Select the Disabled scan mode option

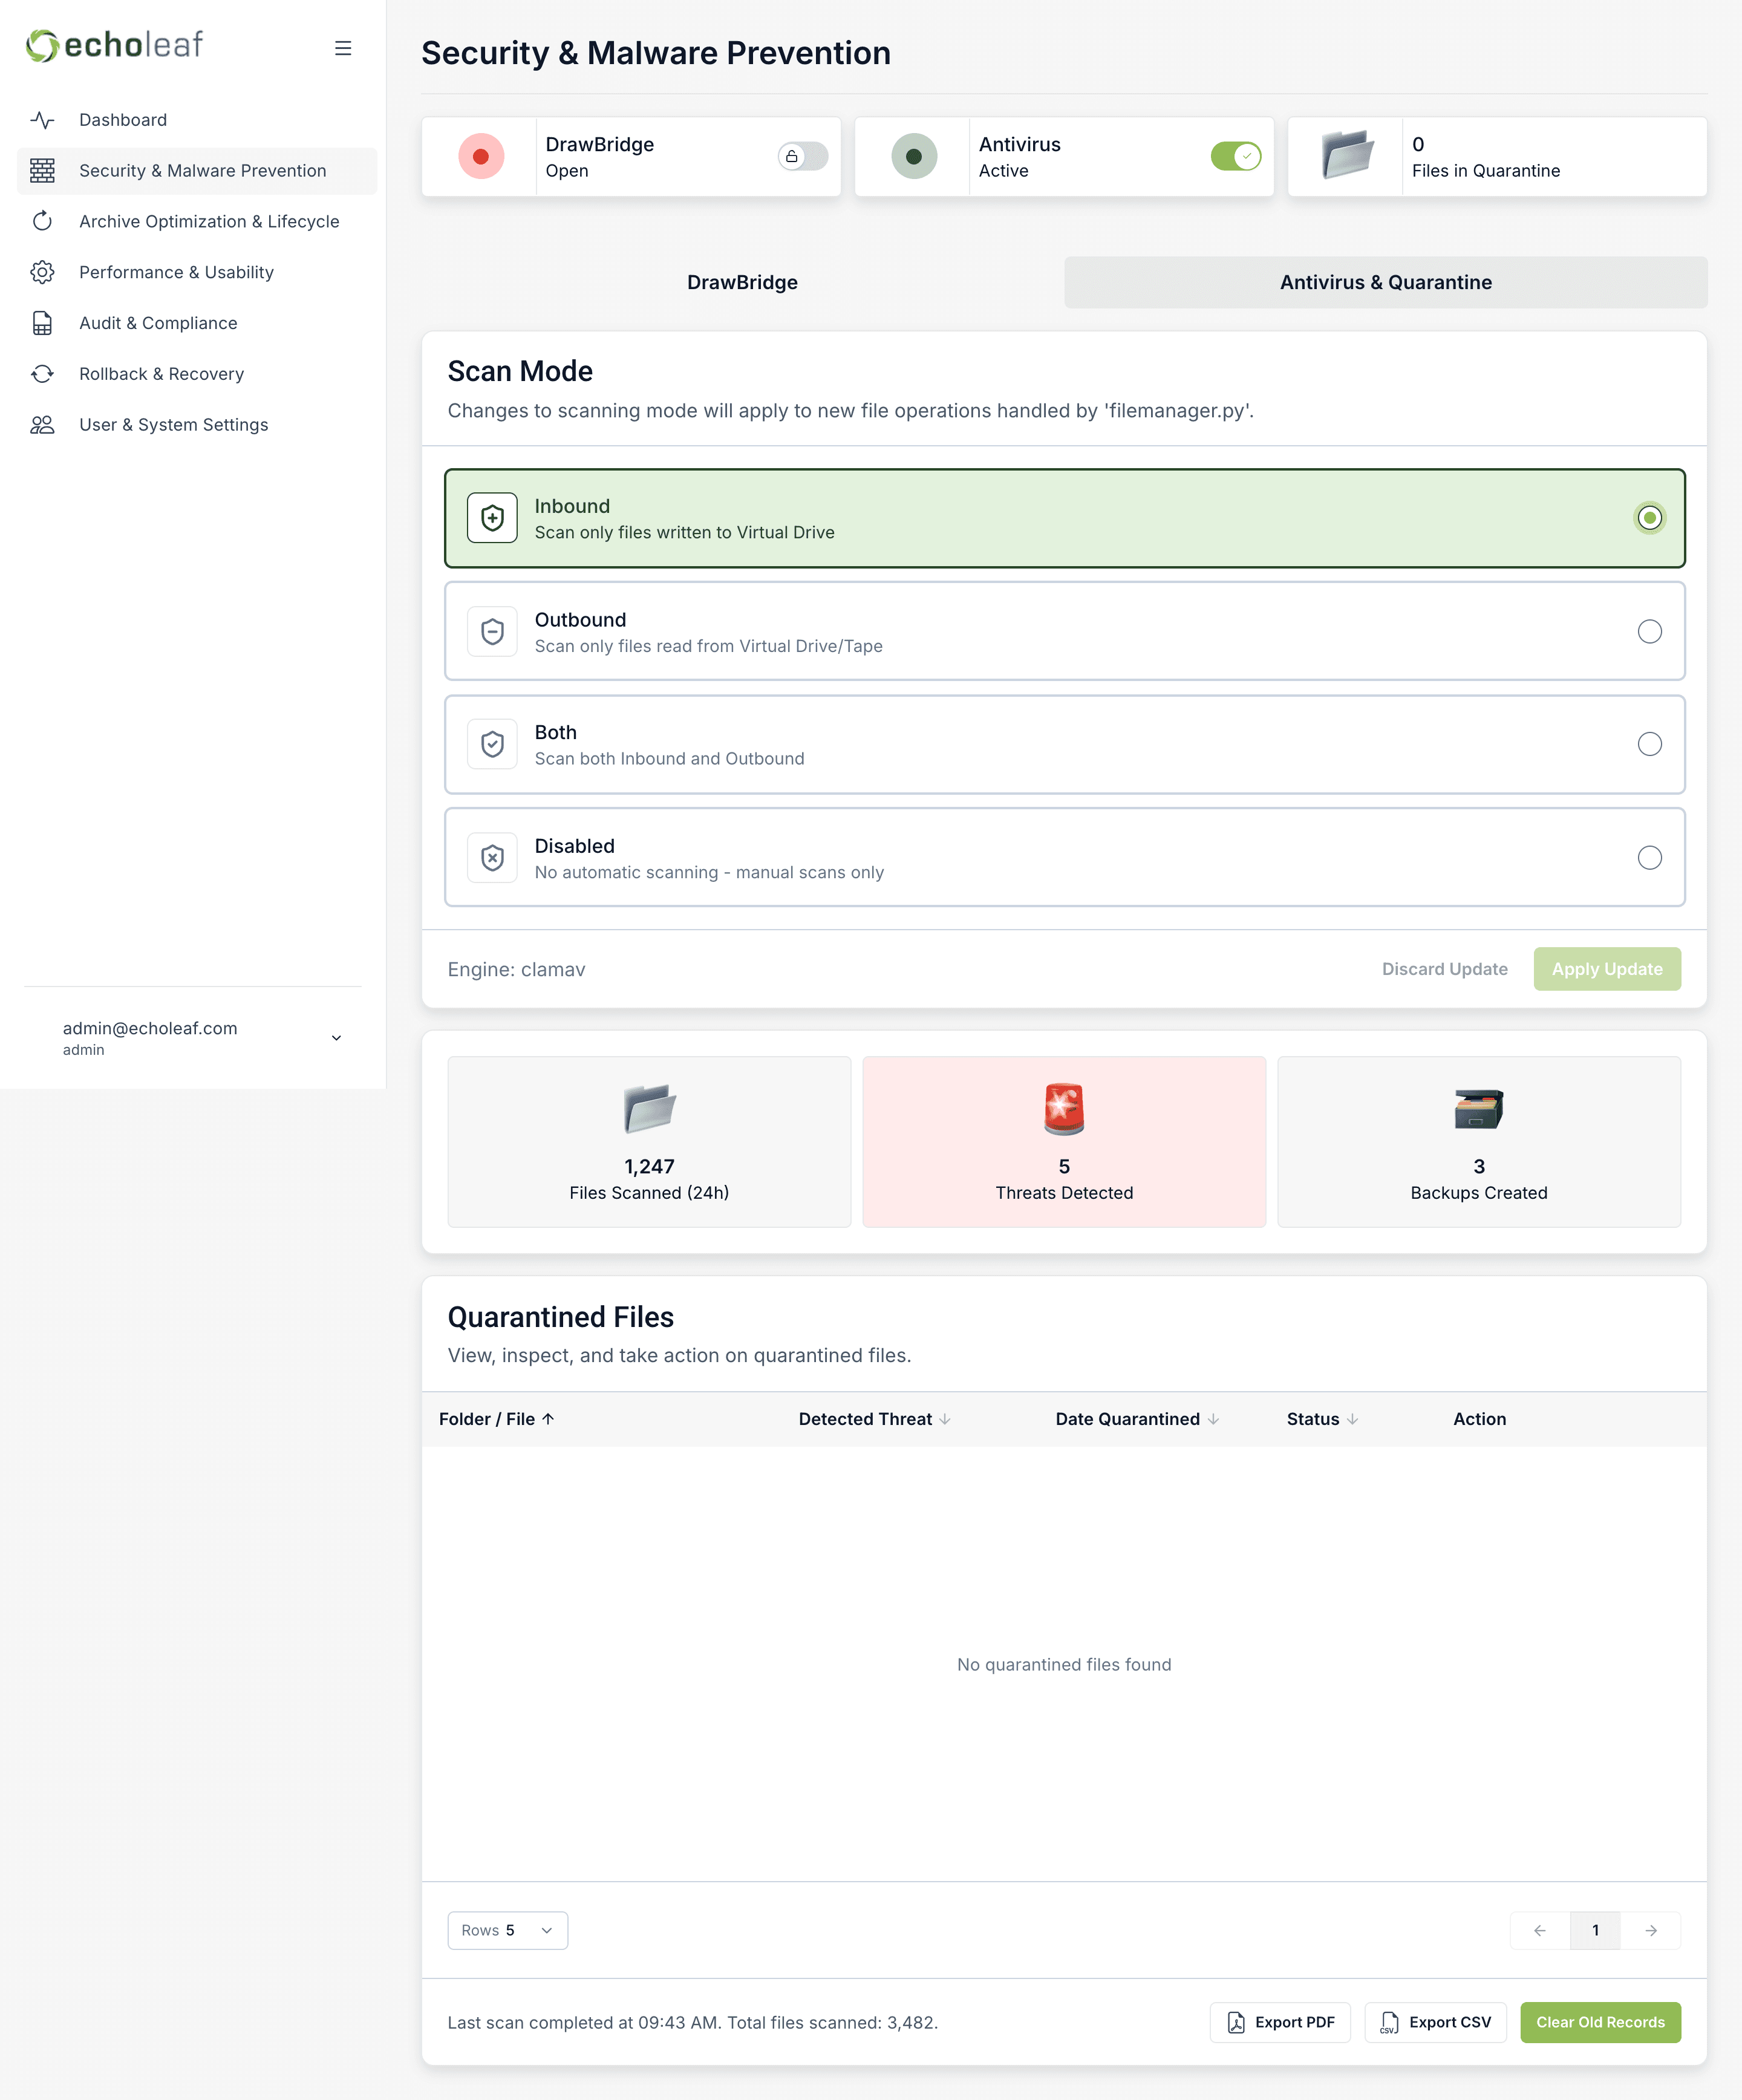pos(1649,858)
